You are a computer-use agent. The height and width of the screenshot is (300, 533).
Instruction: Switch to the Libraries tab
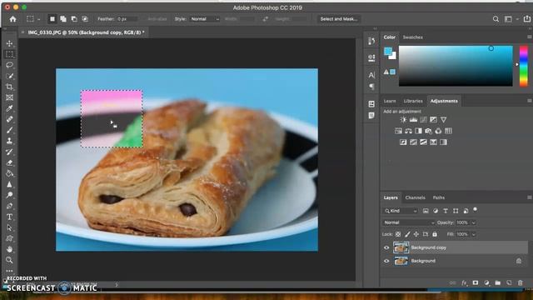point(413,101)
